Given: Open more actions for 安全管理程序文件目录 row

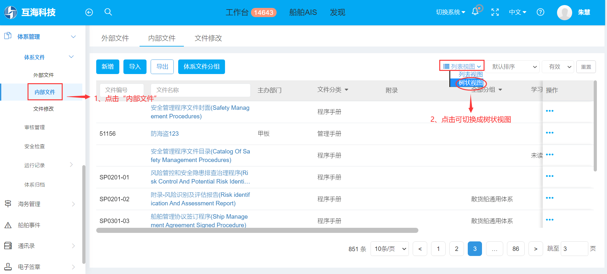Looking at the screenshot, I should pos(550,154).
